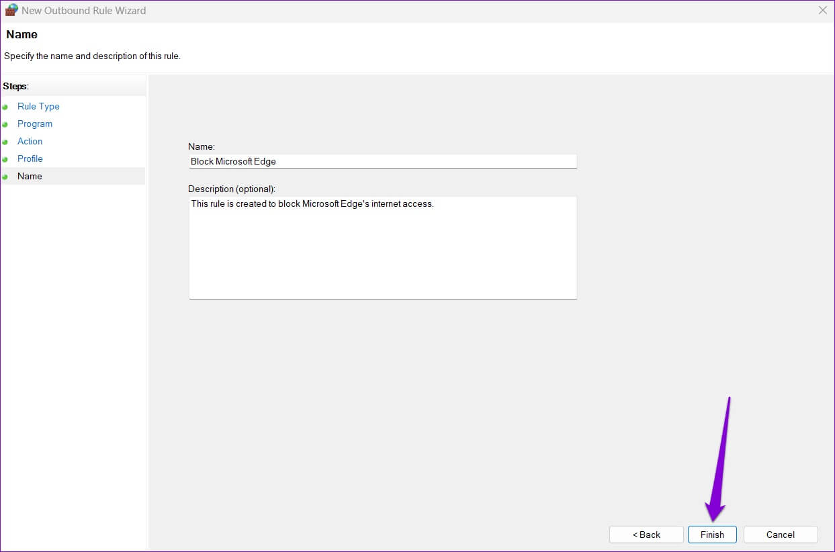Click the green bullet beside Profile
Image resolution: width=835 pixels, height=552 pixels.
click(x=5, y=159)
